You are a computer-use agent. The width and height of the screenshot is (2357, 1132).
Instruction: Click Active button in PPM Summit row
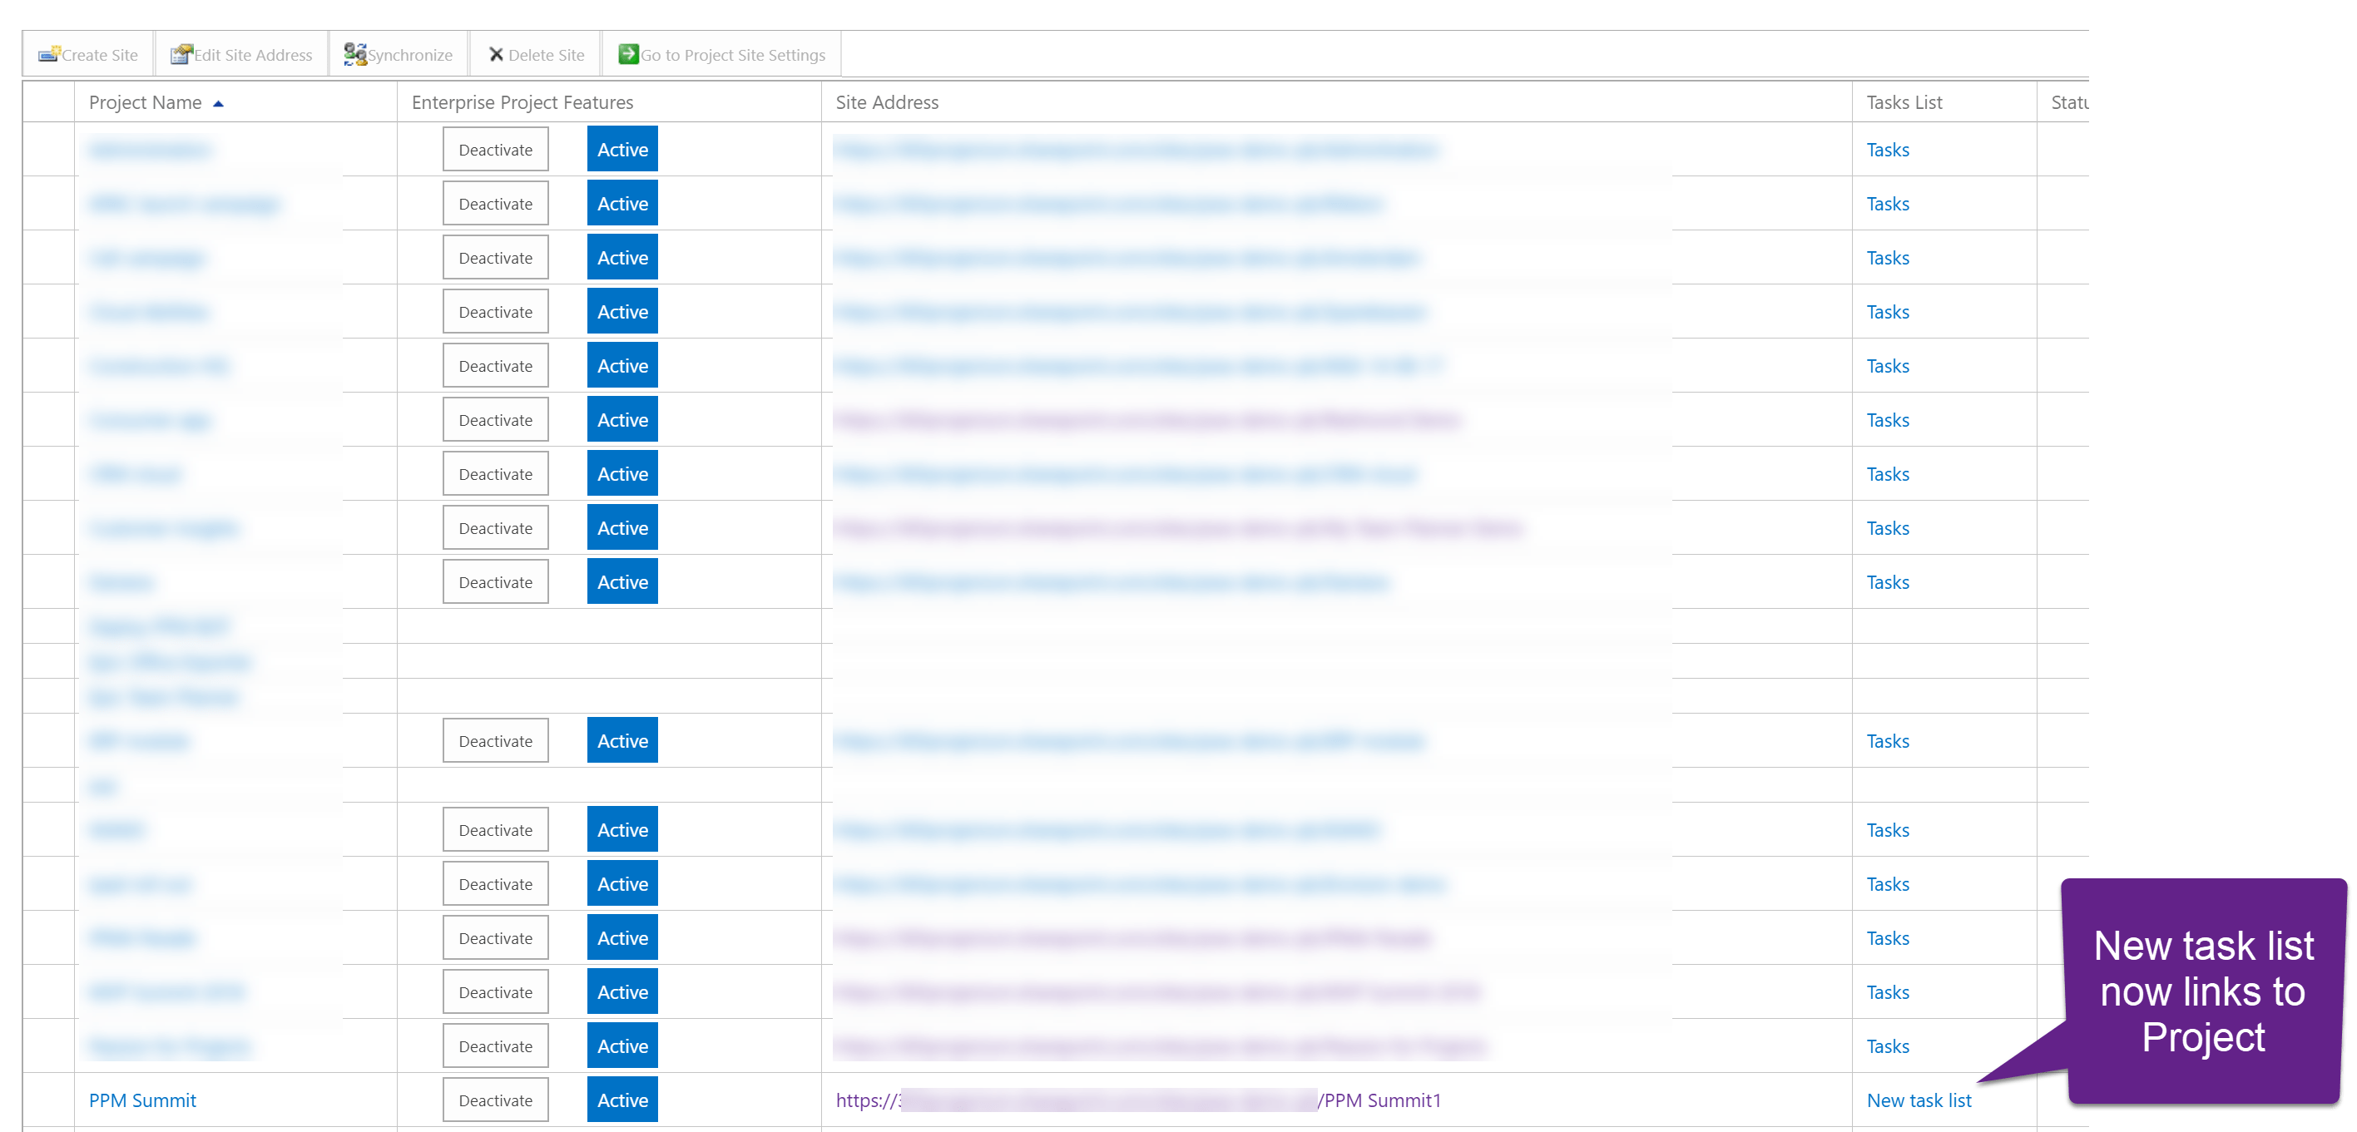click(622, 1100)
